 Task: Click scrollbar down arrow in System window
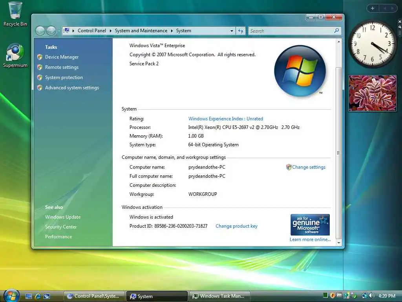coord(339,243)
